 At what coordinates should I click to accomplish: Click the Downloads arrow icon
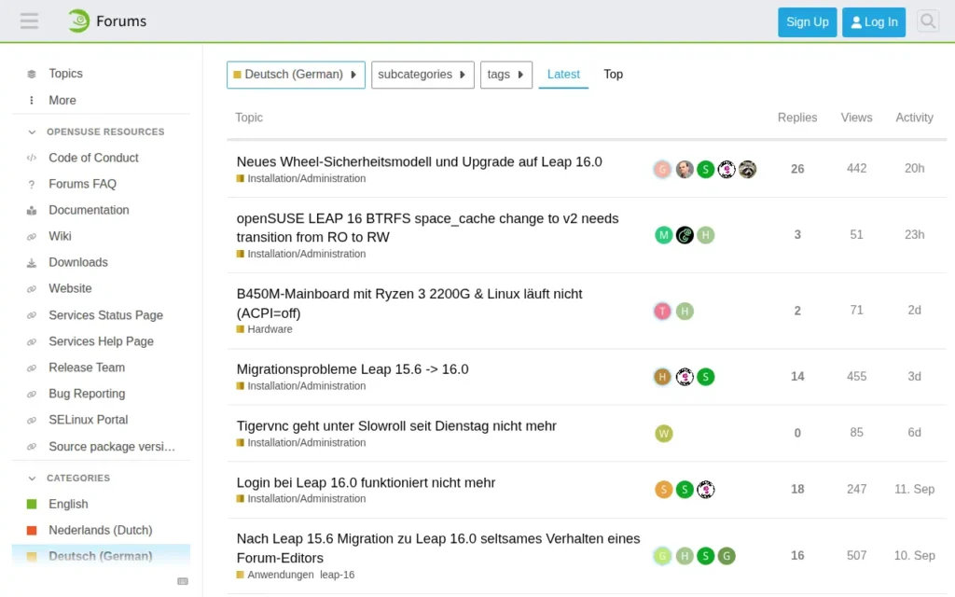(x=32, y=262)
